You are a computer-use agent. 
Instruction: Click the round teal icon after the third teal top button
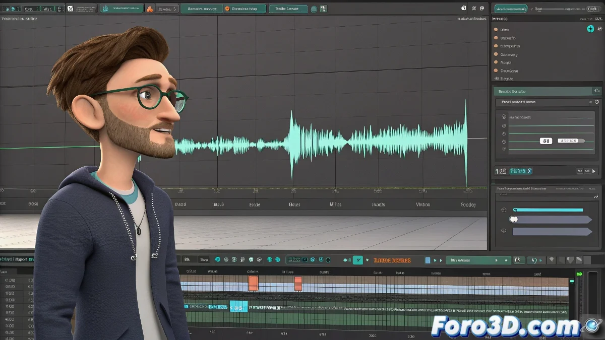[314, 9]
